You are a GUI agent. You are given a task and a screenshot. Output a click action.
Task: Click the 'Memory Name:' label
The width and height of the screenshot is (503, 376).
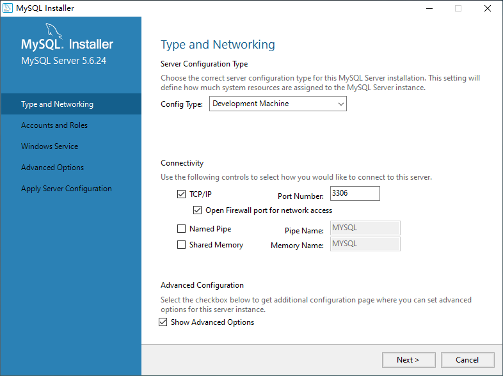point(297,246)
